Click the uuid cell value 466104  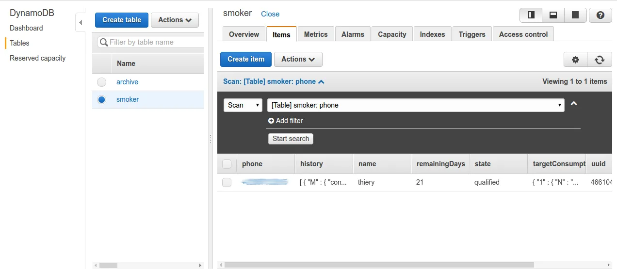coord(601,182)
